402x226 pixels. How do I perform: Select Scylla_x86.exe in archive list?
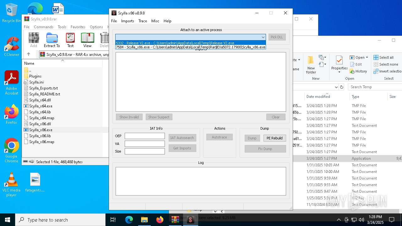click(41, 130)
